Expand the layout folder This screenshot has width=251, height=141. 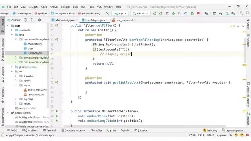tap(16, 81)
